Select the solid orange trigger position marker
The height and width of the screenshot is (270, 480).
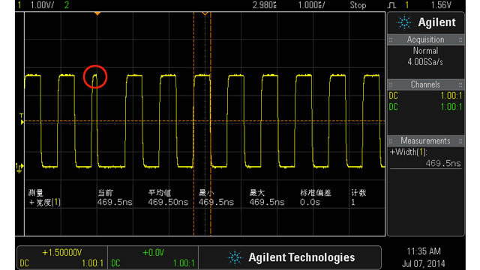click(x=97, y=13)
